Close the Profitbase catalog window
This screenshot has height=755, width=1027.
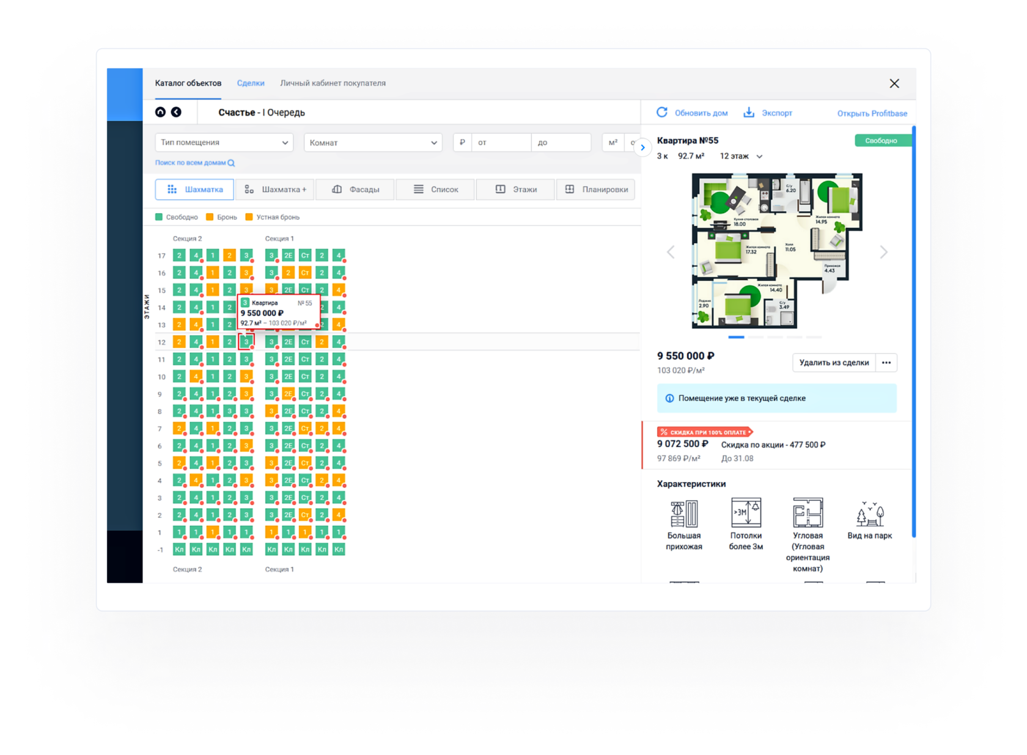point(894,83)
